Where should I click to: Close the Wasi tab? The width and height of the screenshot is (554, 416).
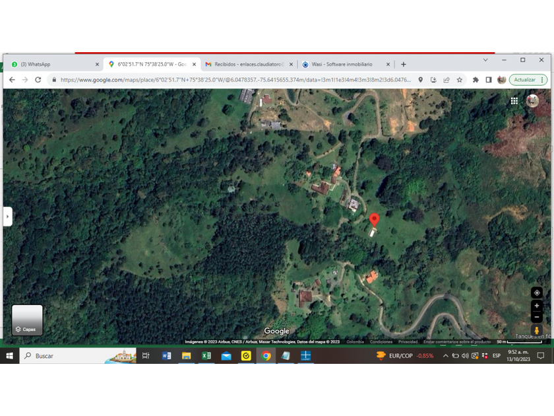tap(388, 65)
